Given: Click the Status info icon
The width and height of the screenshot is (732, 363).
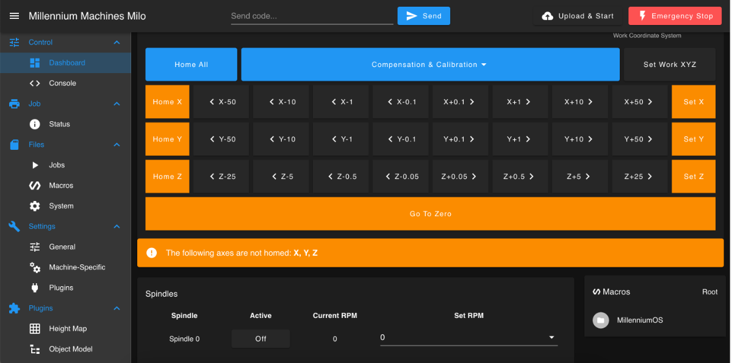Looking at the screenshot, I should (35, 124).
